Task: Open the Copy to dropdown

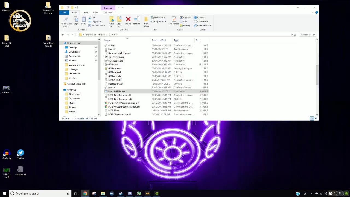Action: pyautogui.click(x=119, y=22)
